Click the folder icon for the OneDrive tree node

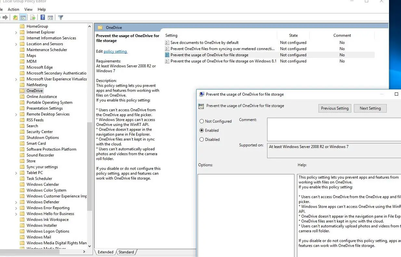pos(22,91)
